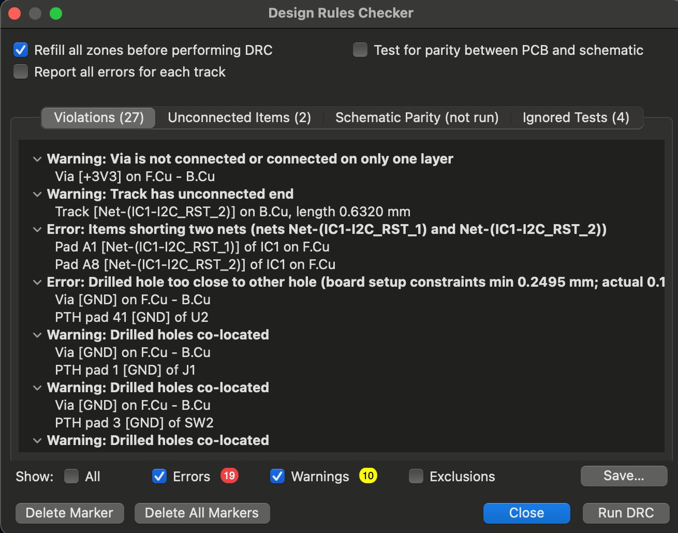Open the Schematic Parity tab
Viewport: 678px width, 533px height.
(x=417, y=117)
